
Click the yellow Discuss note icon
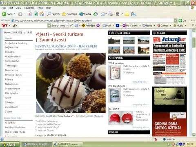(127, 14)
